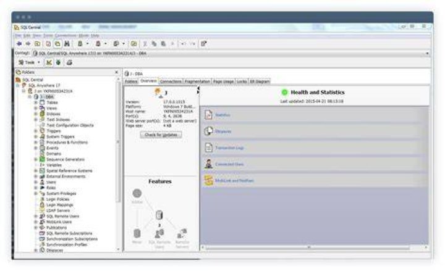Select LDAP Servers in the tree

pos(58,211)
